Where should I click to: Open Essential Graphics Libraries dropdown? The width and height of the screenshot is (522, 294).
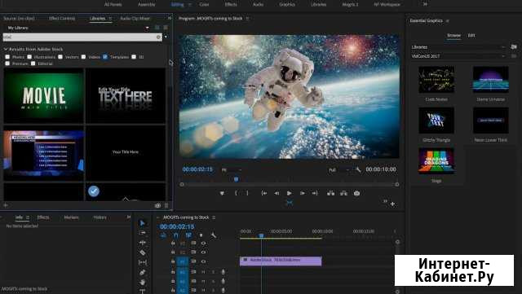[x=458, y=47]
